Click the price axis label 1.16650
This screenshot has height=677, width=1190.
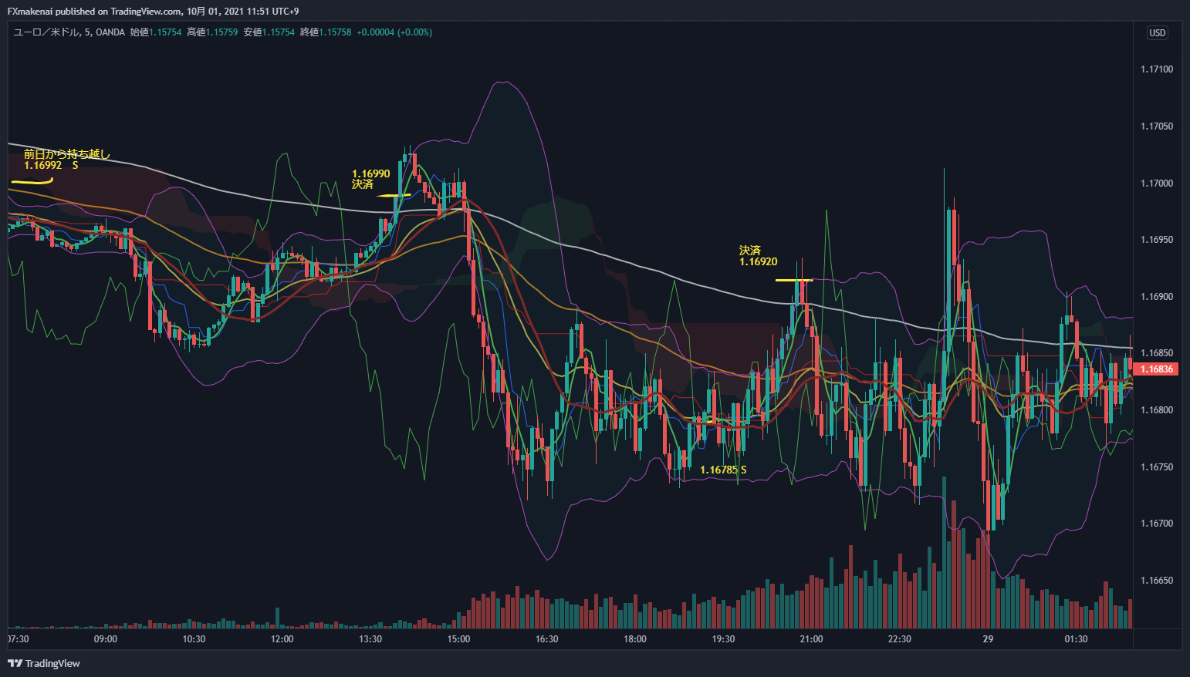(1157, 581)
